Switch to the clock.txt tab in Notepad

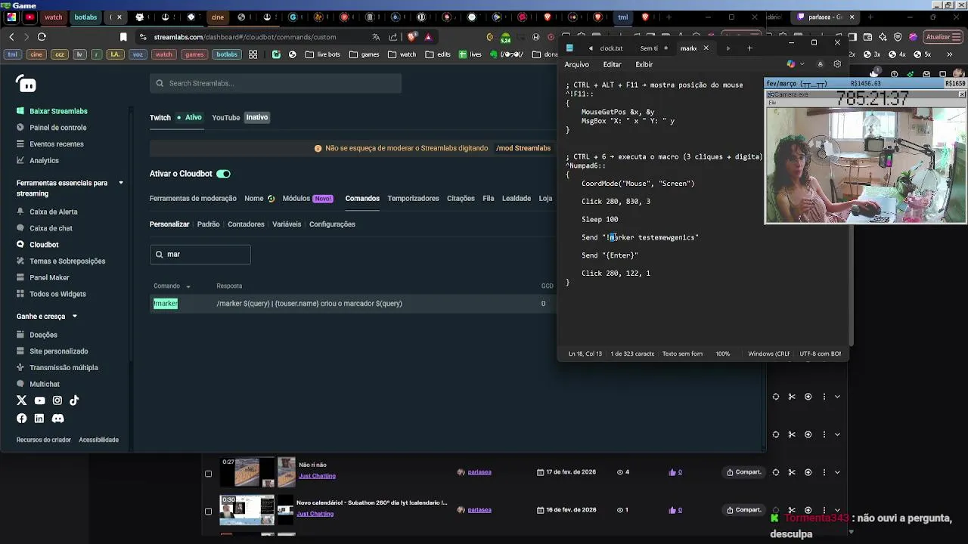(x=611, y=48)
